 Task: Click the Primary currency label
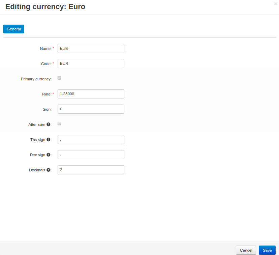(x=36, y=79)
